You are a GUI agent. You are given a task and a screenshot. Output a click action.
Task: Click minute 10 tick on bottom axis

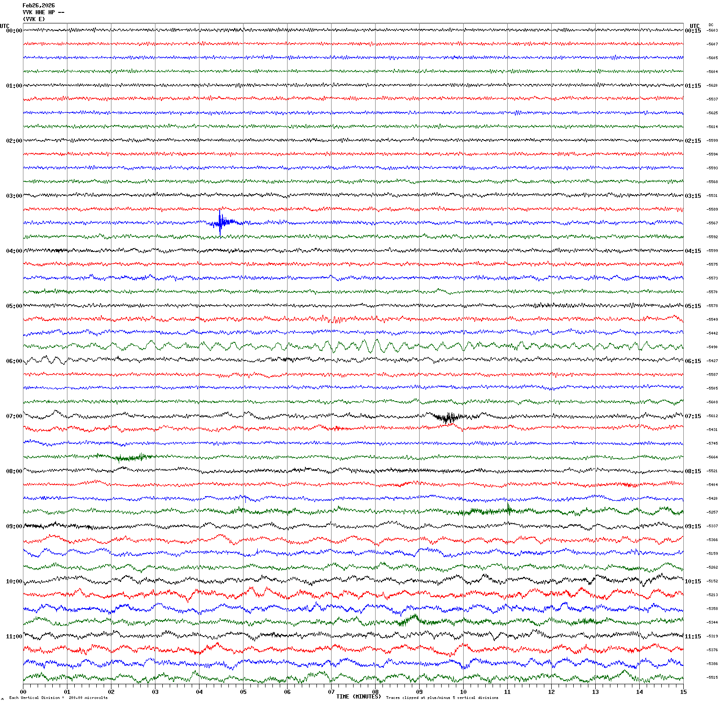463,692
